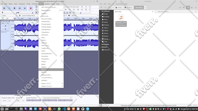Choose Add / Remove Plug-ins entry
198x111 pixels.
coord(51,7)
